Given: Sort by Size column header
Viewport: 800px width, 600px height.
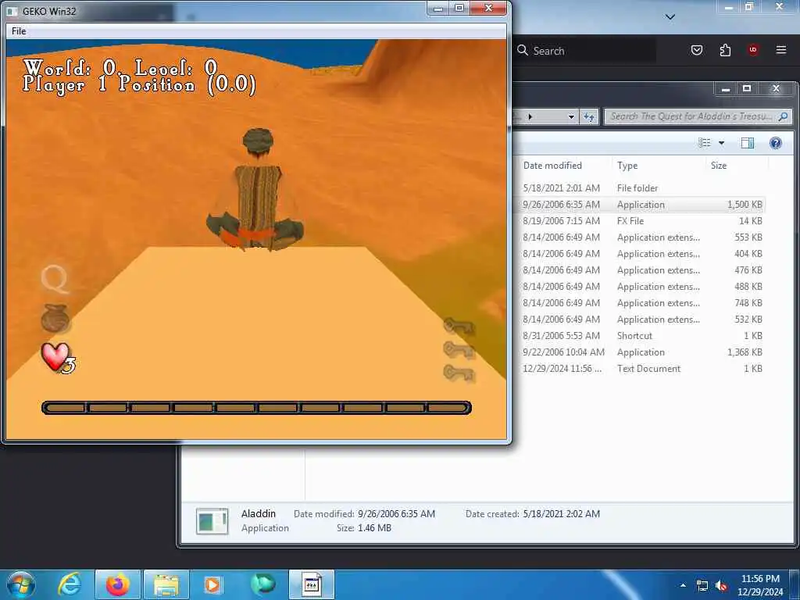Looking at the screenshot, I should point(719,166).
